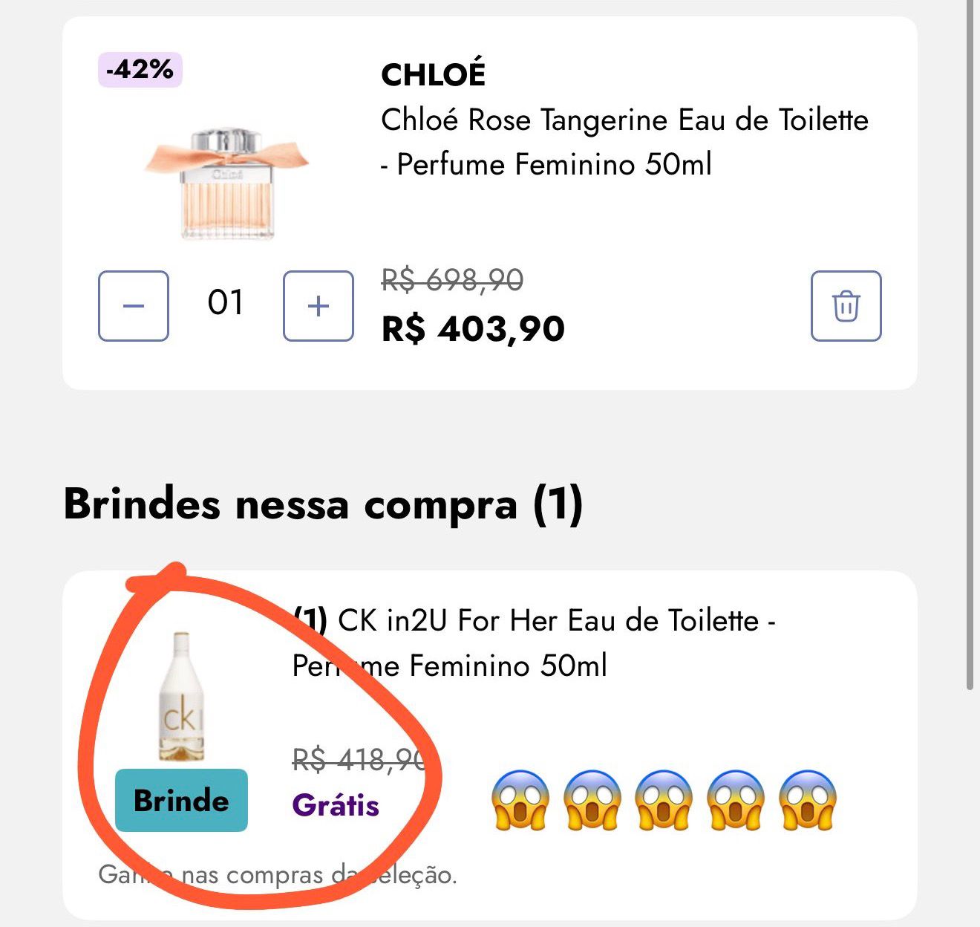980x927 pixels.
Task: Click the Brinde badge on the free gift
Action: 180,801
